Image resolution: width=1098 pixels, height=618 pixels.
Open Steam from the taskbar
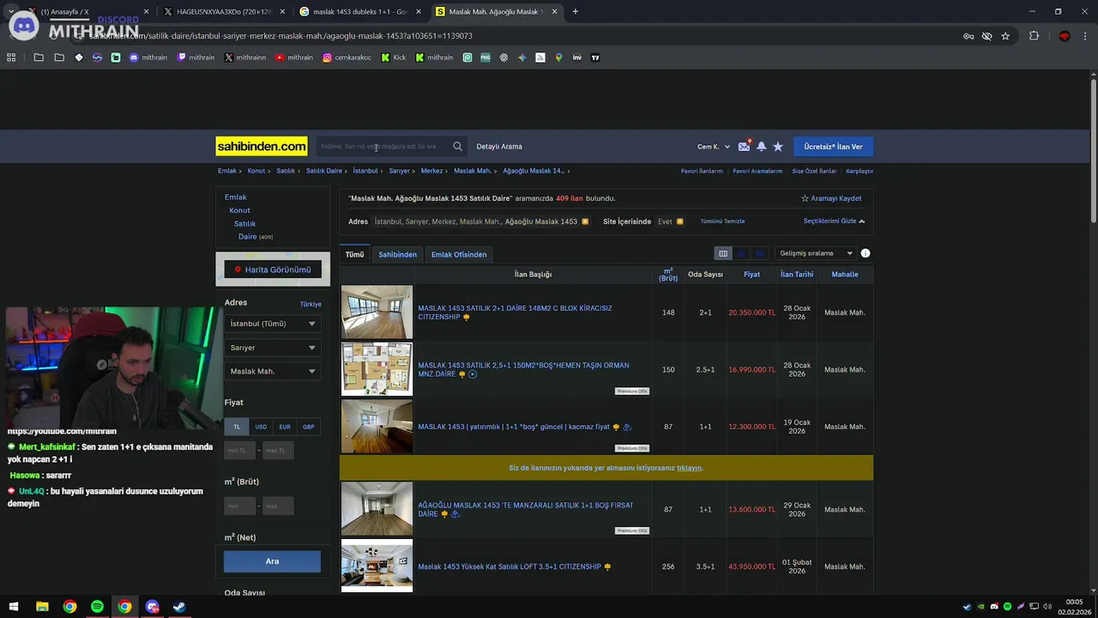179,607
